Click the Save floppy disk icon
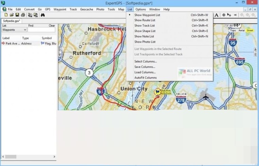The height and width of the screenshot is (166, 259). click(x=17, y=15)
